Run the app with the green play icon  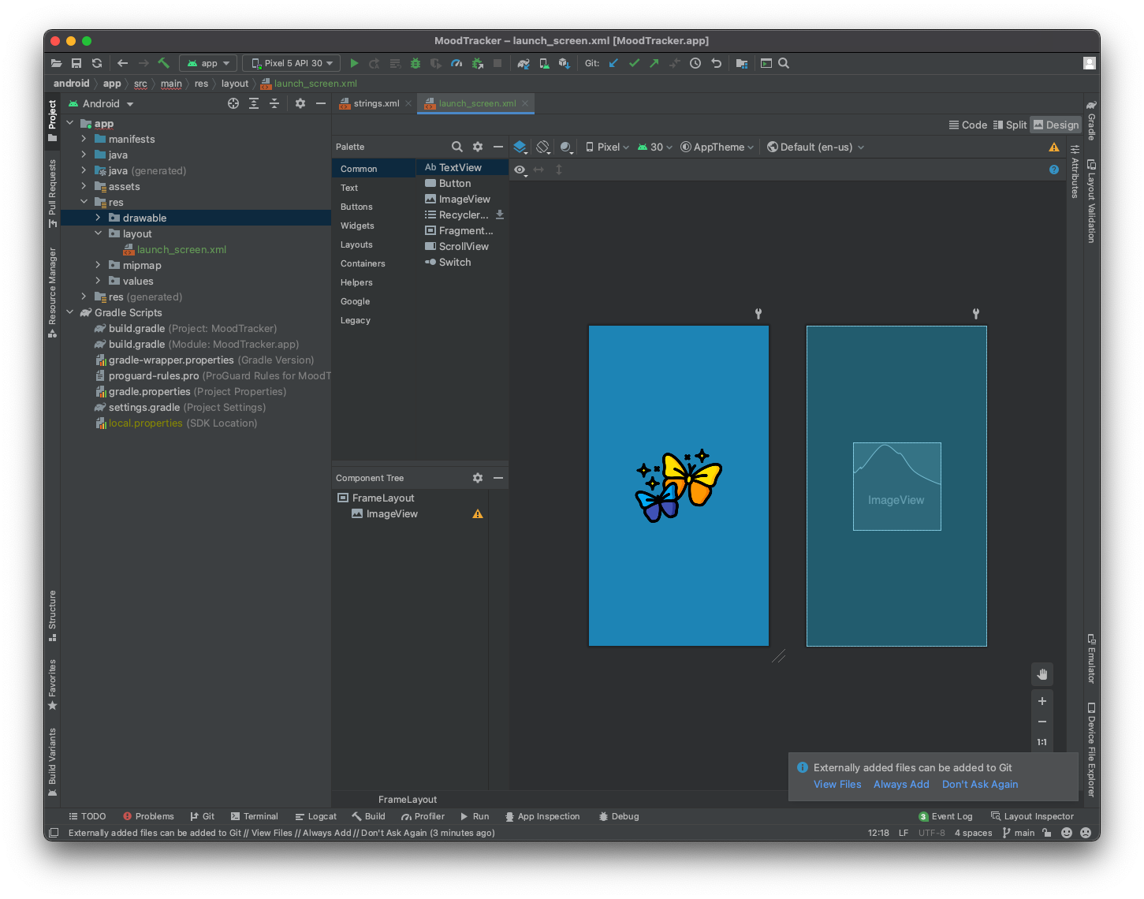tap(354, 63)
